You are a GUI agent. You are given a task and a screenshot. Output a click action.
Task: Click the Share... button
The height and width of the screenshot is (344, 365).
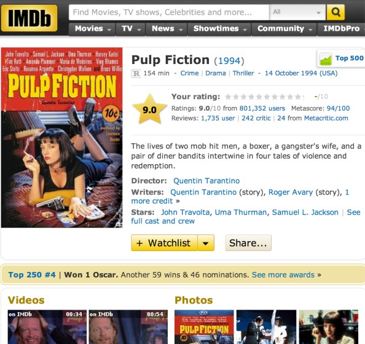(x=248, y=243)
